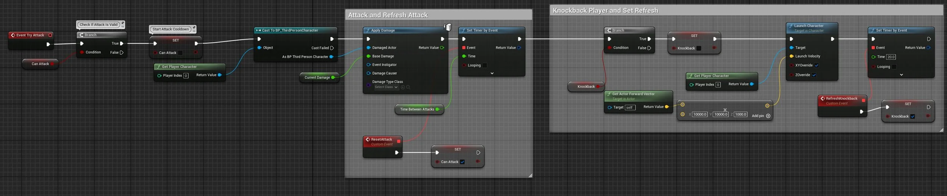Click the self Target field on Get Actor Forward Vector

(x=630, y=107)
